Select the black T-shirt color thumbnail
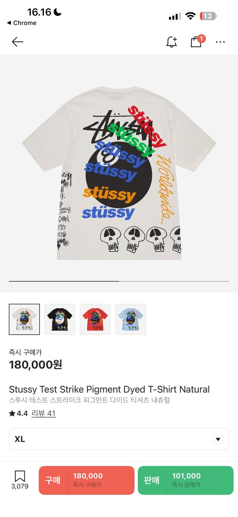 tap(60, 319)
